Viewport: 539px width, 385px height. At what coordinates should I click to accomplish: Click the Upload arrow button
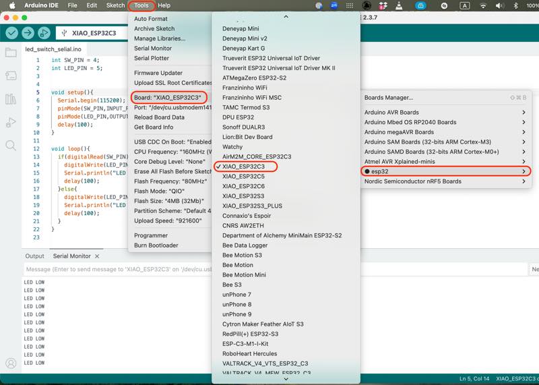click(28, 33)
